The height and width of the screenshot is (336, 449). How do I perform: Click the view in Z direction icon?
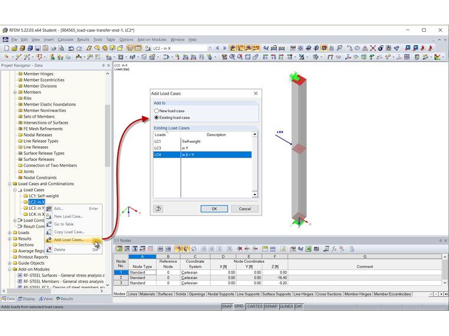tap(281, 57)
